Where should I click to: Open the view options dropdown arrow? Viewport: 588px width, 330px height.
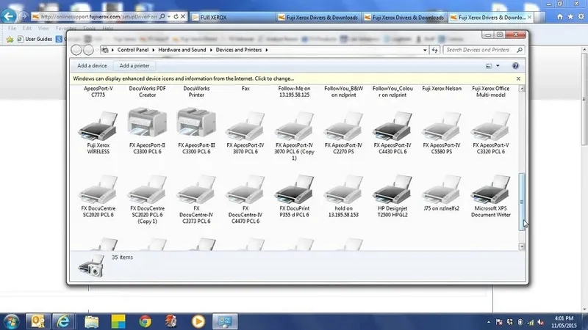tap(498, 66)
